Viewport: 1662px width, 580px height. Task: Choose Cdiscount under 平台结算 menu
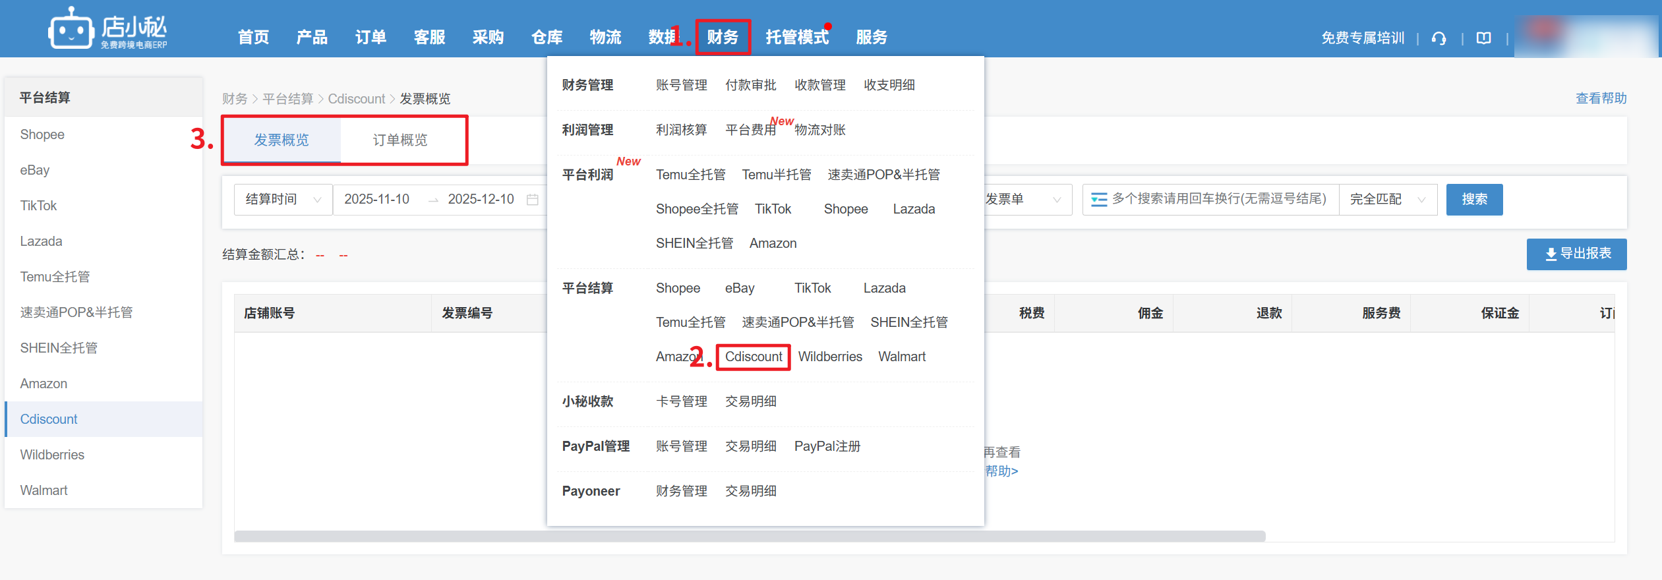[754, 357]
